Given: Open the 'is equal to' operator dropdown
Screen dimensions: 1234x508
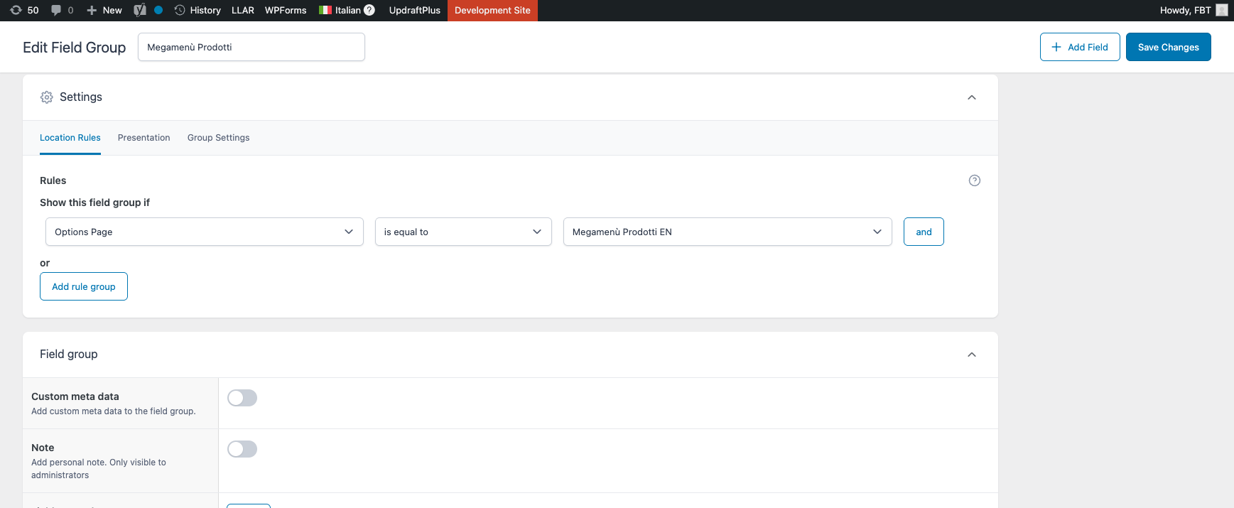Looking at the screenshot, I should (462, 232).
